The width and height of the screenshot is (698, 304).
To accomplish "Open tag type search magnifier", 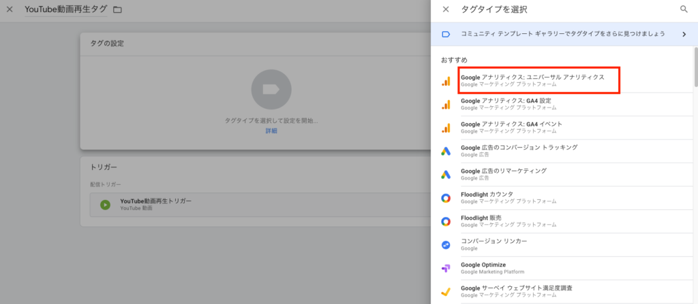I will (x=684, y=10).
